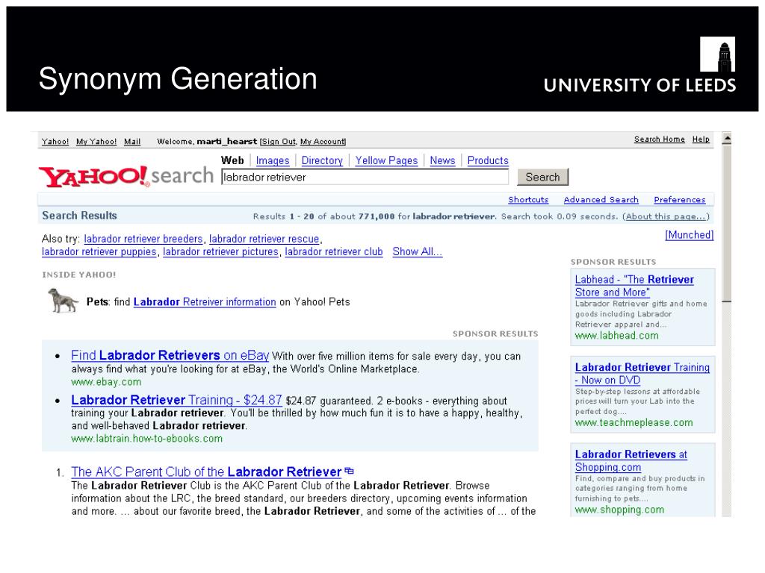Click the Search Results heading
Screen dimensions: 765x573
tap(79, 216)
